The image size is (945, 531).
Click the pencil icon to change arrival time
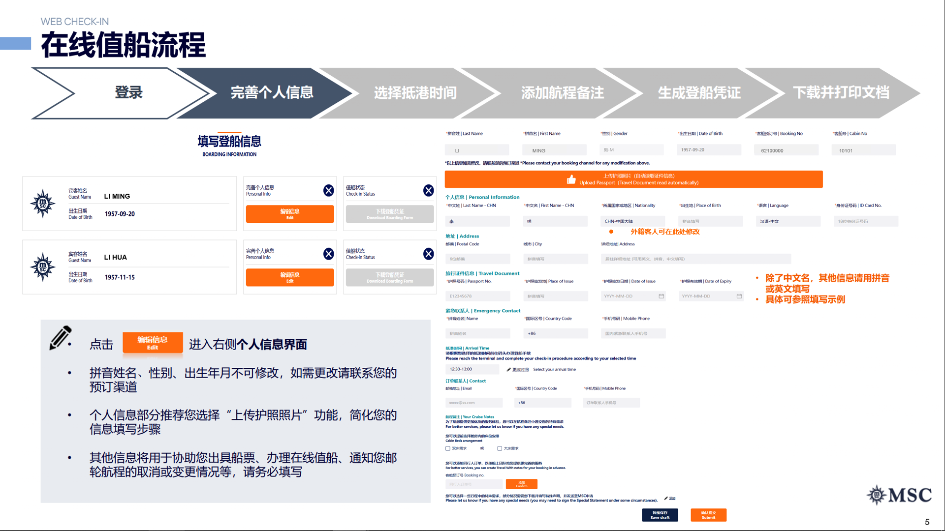[508, 369]
